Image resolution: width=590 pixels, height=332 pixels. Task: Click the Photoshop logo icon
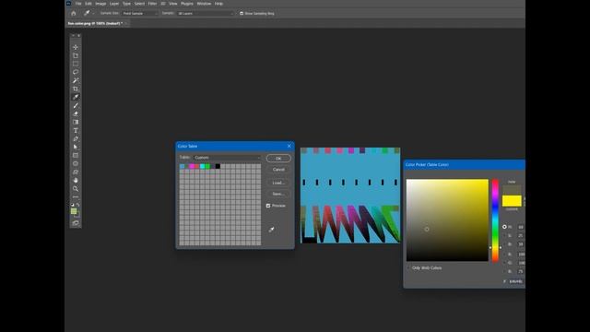(68, 3)
